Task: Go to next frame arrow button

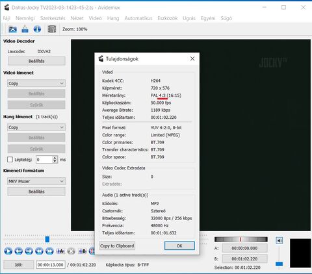Action: (29, 251)
